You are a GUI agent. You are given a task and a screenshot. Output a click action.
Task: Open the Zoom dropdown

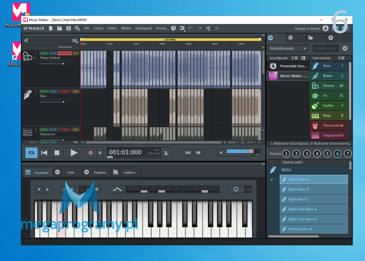233,142
